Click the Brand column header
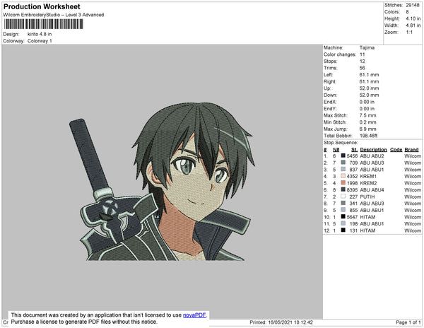The width and height of the screenshot is (424, 328). 411,150
